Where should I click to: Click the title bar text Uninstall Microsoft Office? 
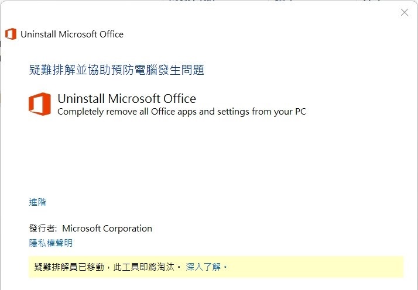(72, 34)
